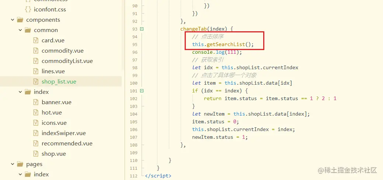Open lines.vue file
383x180 pixels.
pyautogui.click(x=53, y=71)
